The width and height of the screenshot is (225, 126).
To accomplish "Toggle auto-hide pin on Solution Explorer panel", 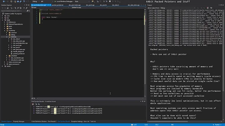I will pos(27,5).
